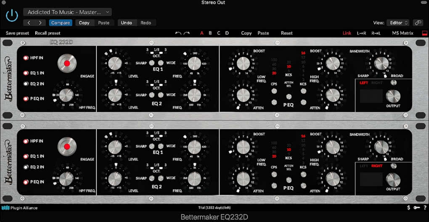Click the top unit EQ 2 FREQ knob
The width and height of the screenshot is (429, 222).
194,95
